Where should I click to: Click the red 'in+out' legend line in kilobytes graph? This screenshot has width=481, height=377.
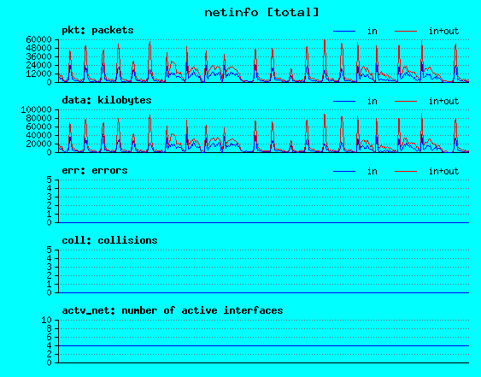[x=406, y=101]
